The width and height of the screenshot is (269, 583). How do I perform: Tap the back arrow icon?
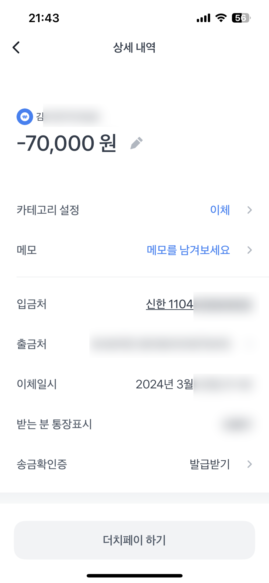point(16,47)
